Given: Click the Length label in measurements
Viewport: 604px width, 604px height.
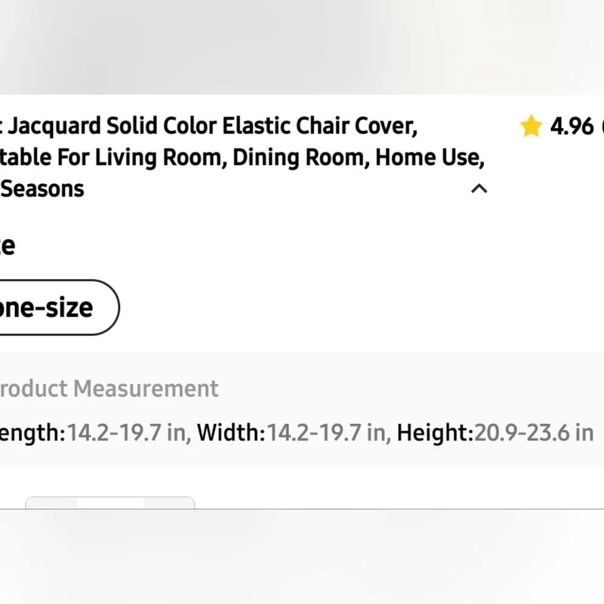Looking at the screenshot, I should point(30,433).
